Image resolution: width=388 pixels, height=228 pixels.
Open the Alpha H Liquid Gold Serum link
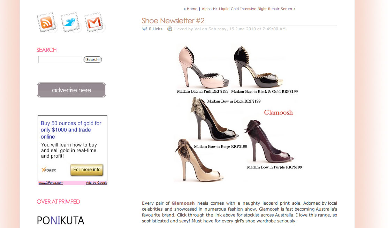coord(247,9)
